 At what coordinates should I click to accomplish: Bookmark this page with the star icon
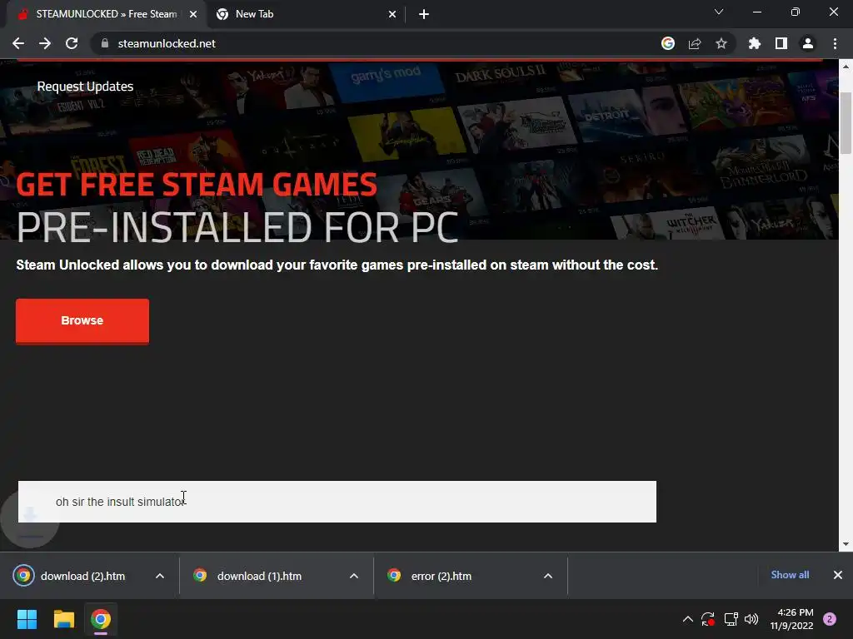pos(721,43)
